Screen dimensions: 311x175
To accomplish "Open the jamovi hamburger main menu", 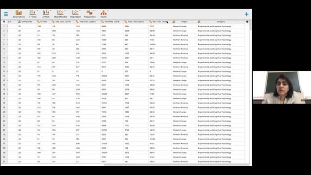I will tap(6, 14).
